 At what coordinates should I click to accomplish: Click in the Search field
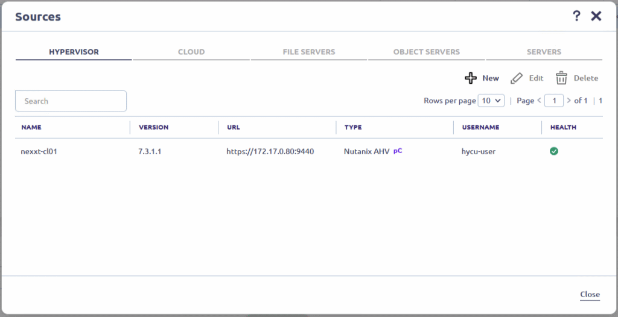pyautogui.click(x=71, y=101)
